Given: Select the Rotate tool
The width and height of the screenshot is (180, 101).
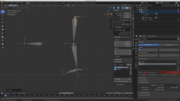Looking at the screenshot, I should [x=3, y=22].
